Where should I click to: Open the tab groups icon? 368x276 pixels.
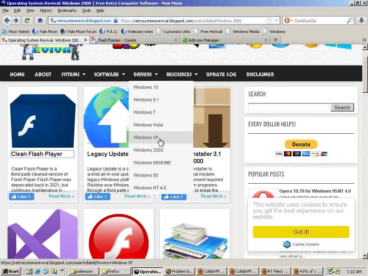pyautogui.click(x=364, y=40)
